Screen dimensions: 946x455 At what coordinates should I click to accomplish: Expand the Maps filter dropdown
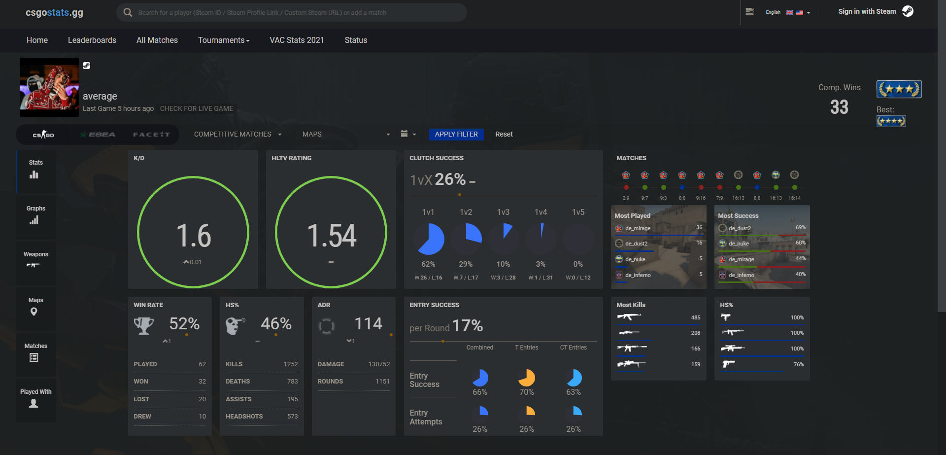tap(346, 134)
